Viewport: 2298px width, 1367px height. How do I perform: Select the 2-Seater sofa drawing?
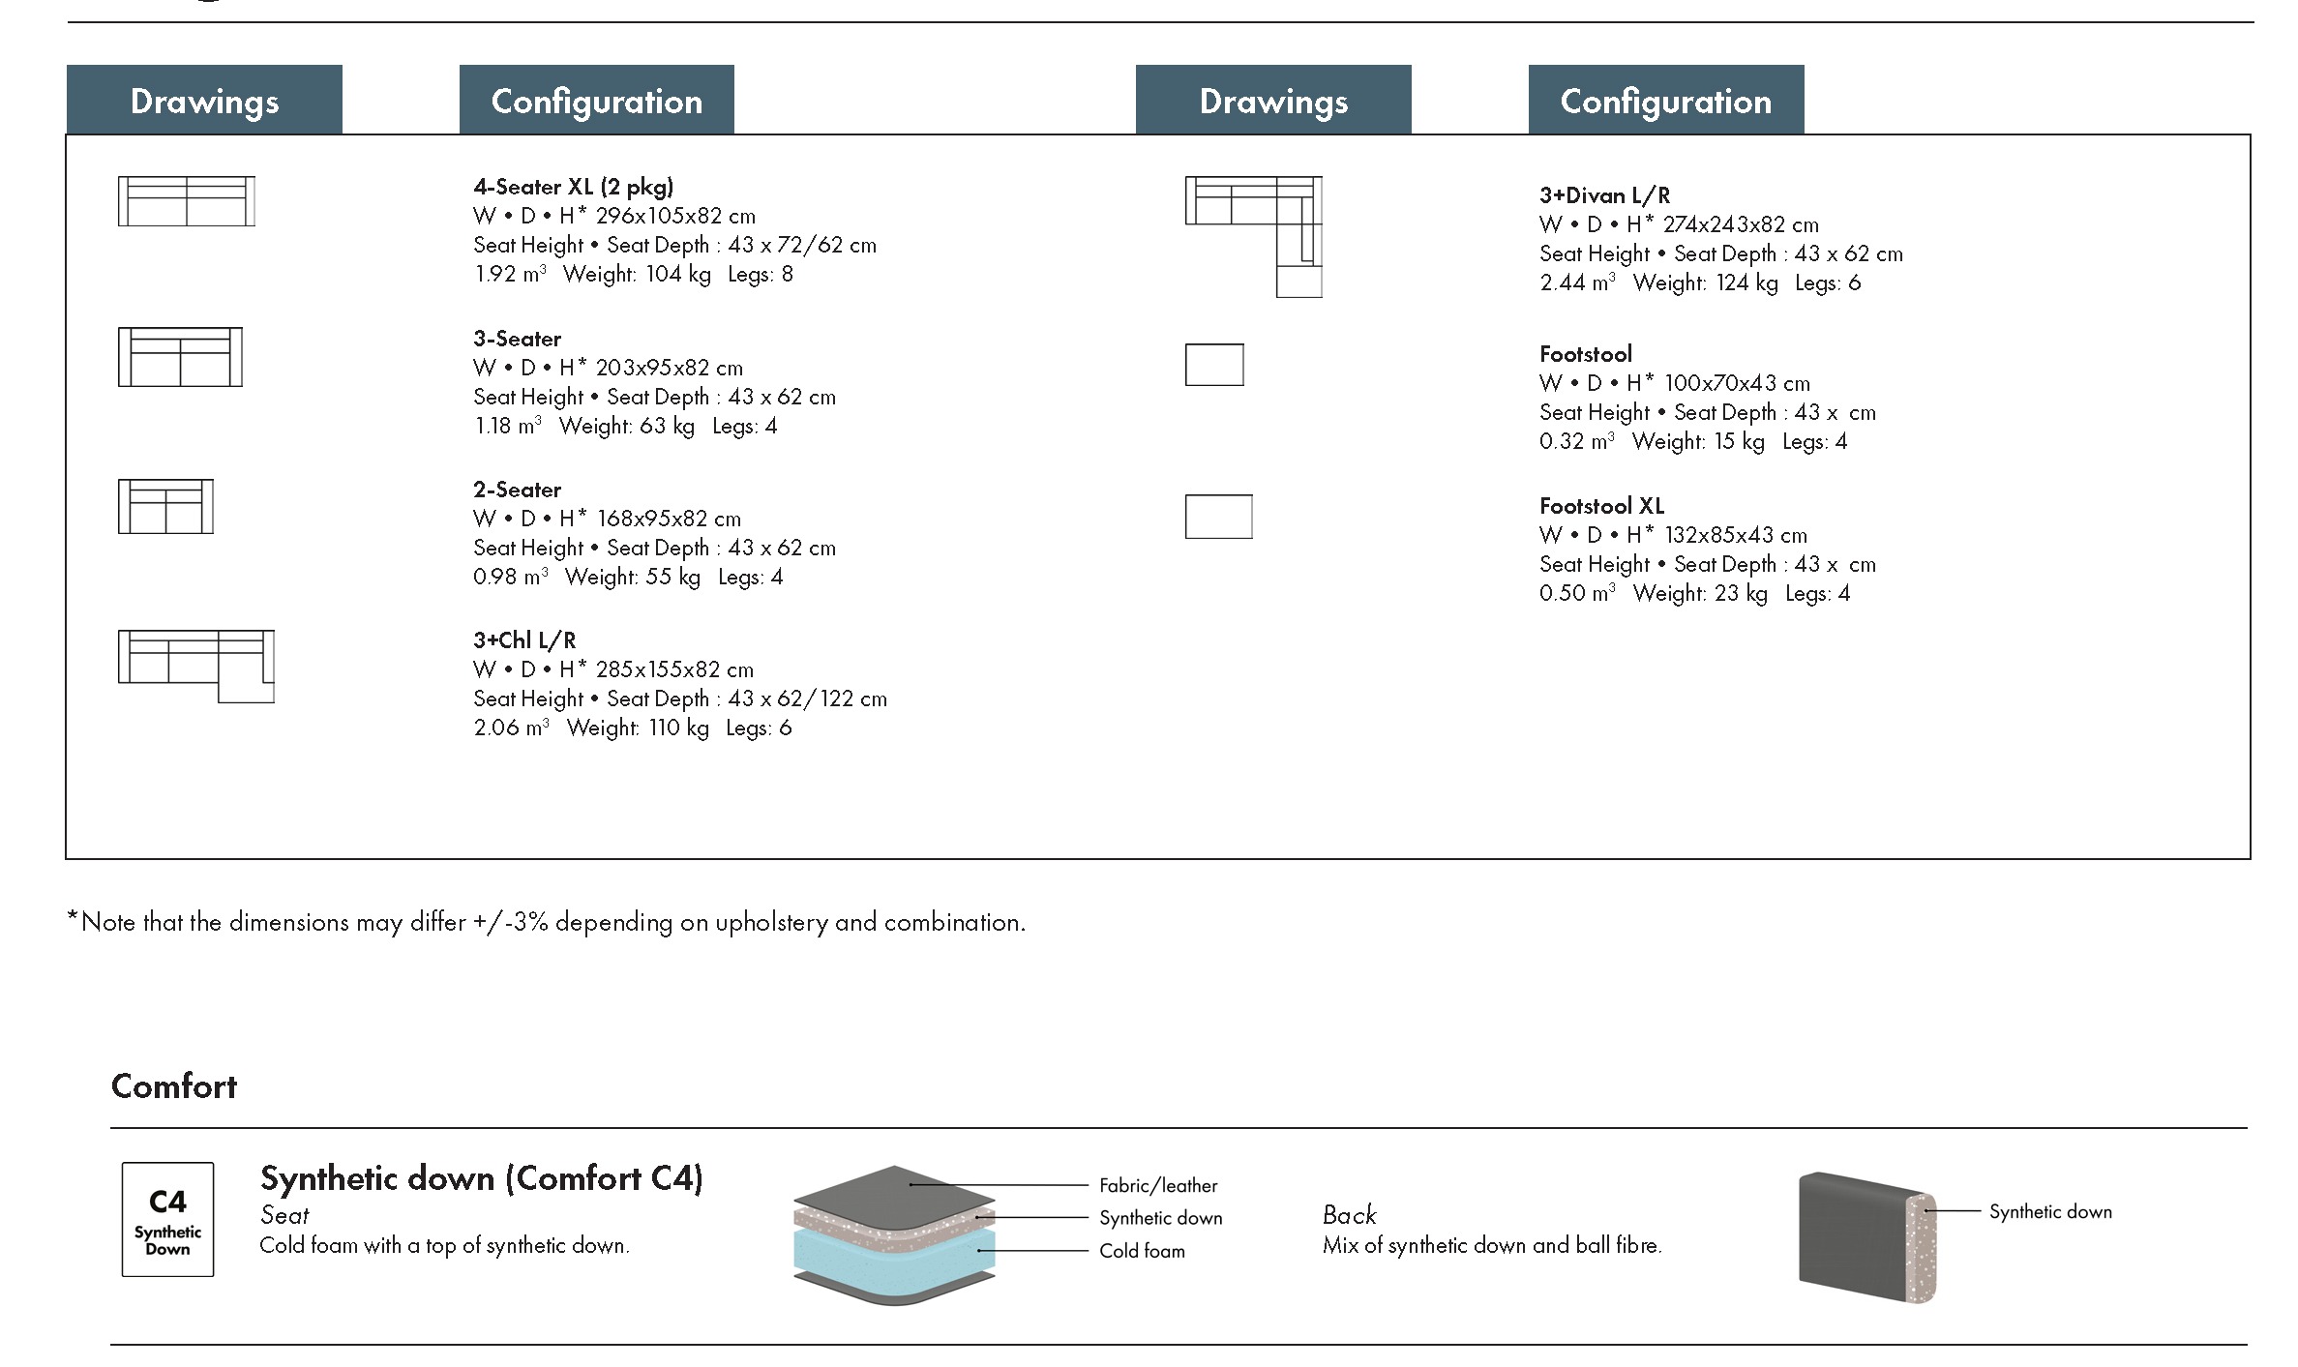click(165, 506)
